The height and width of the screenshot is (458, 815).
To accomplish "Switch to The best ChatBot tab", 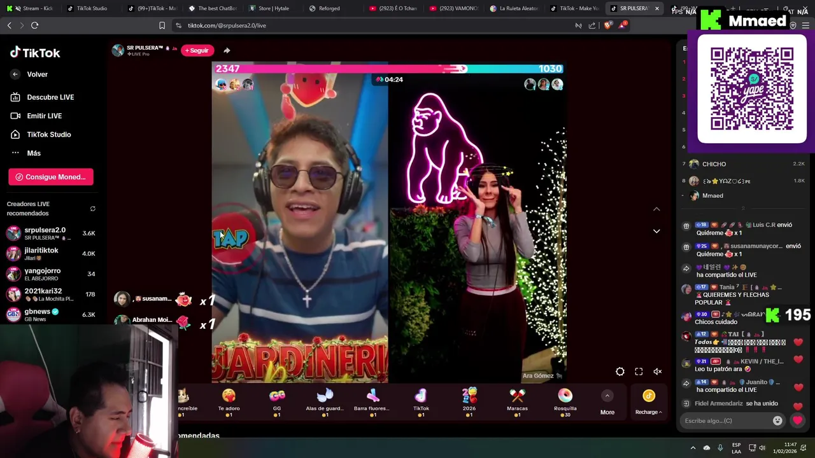I will (x=213, y=8).
